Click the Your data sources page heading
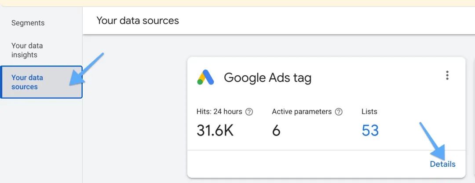This screenshot has height=183, width=475. click(138, 21)
